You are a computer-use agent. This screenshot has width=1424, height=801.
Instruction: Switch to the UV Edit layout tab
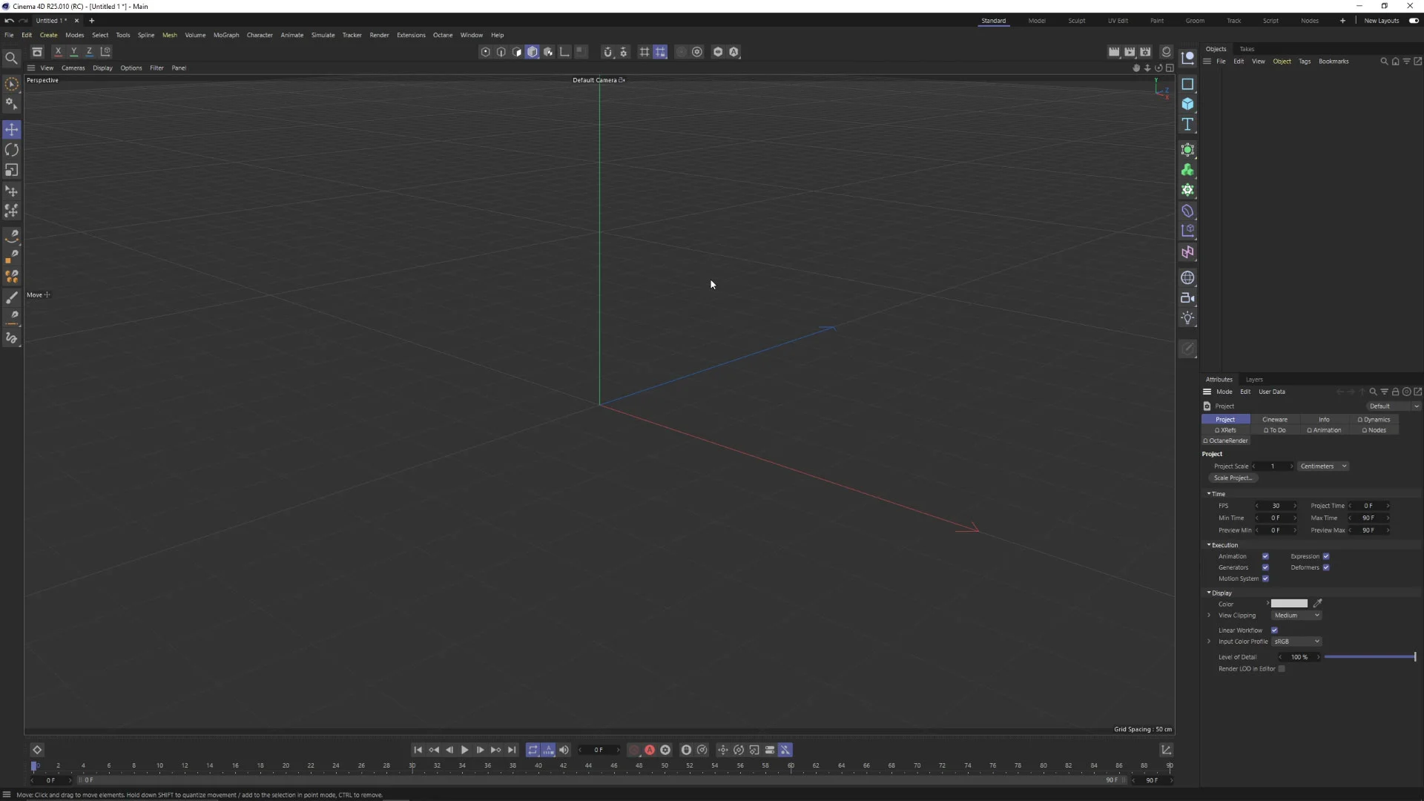pyautogui.click(x=1118, y=21)
